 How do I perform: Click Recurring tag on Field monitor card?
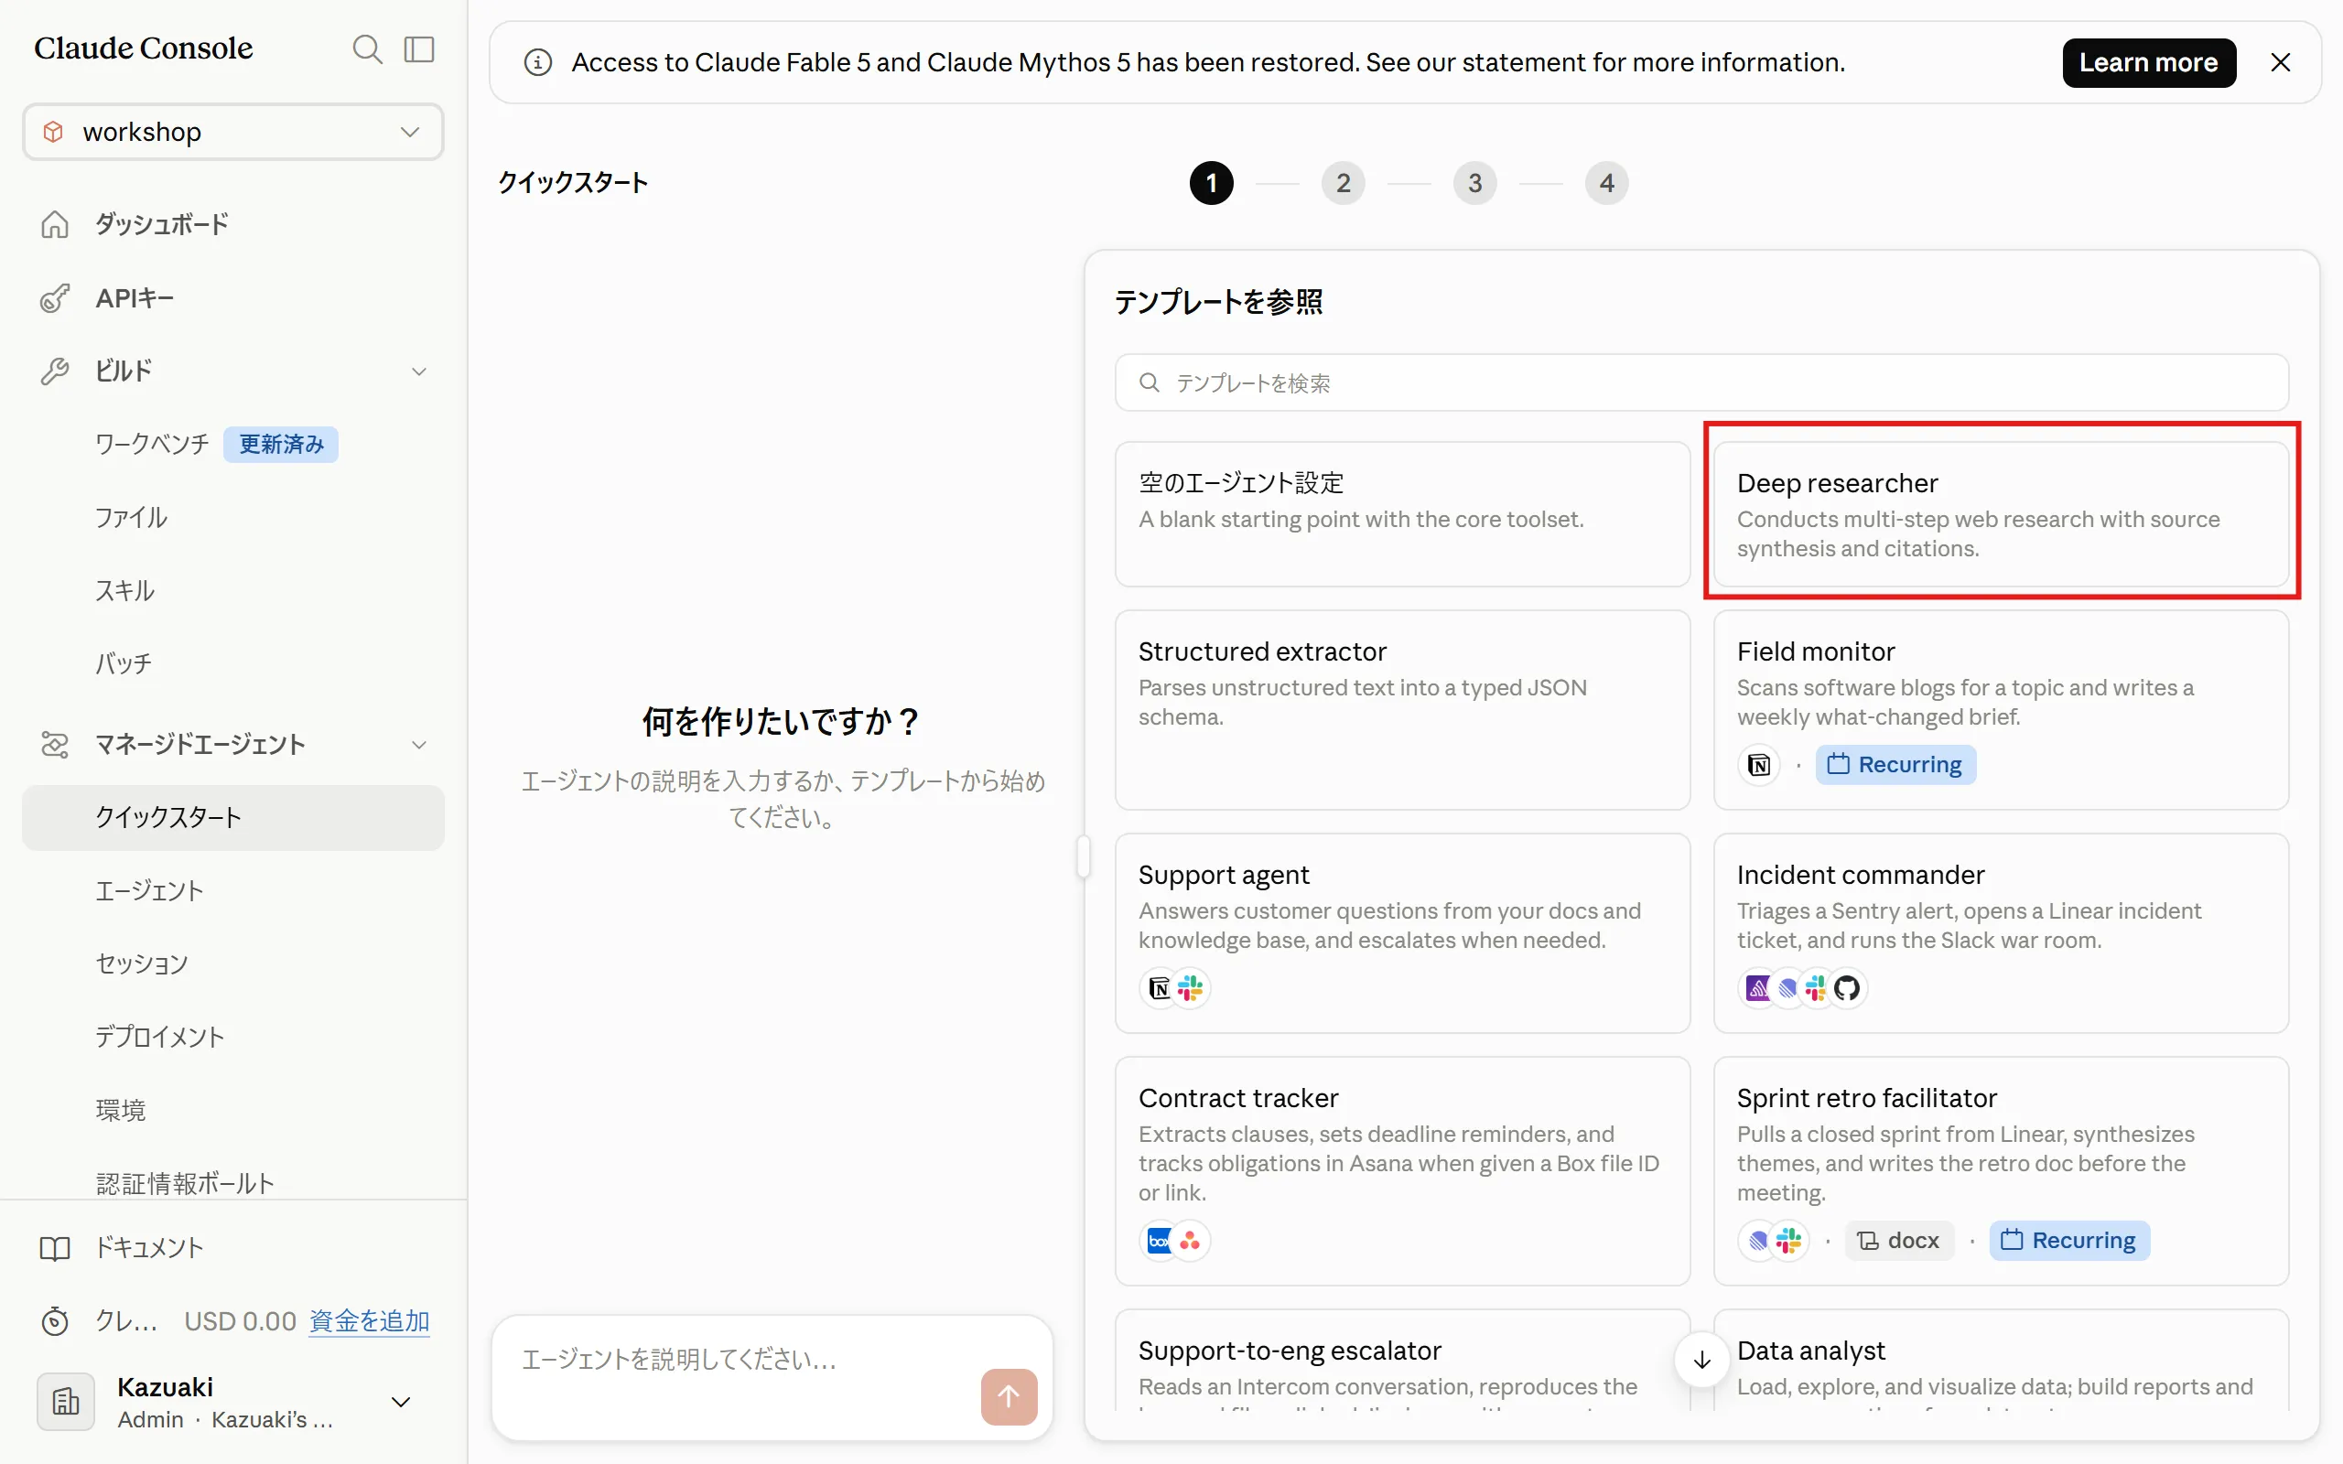pos(1895,765)
